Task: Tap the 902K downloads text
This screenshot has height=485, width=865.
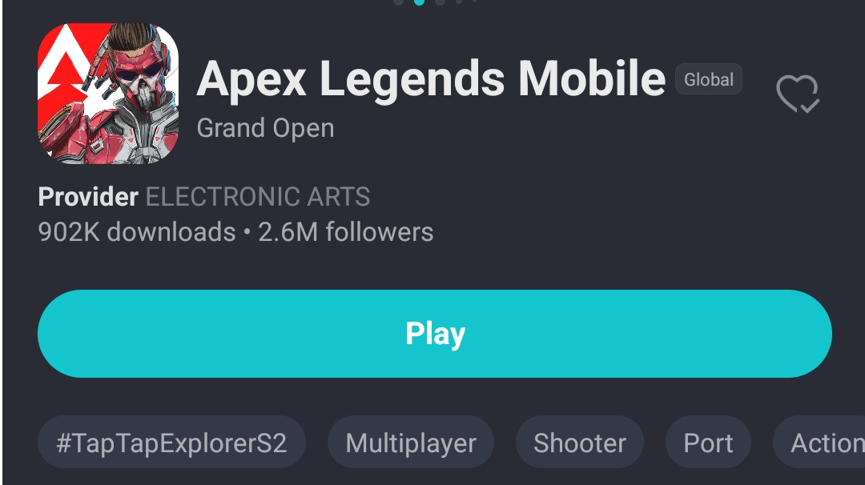Action: point(137,232)
